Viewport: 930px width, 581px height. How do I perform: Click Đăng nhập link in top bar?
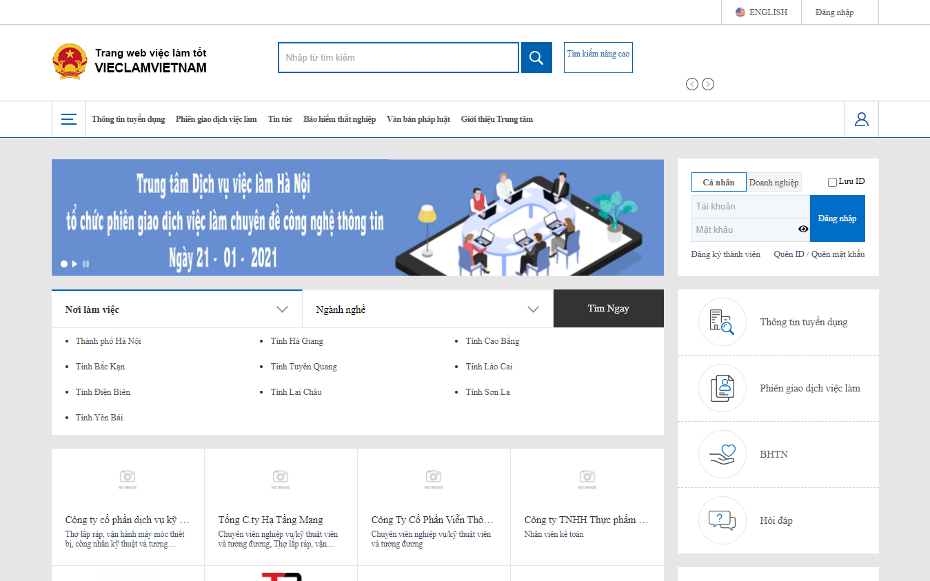834,12
